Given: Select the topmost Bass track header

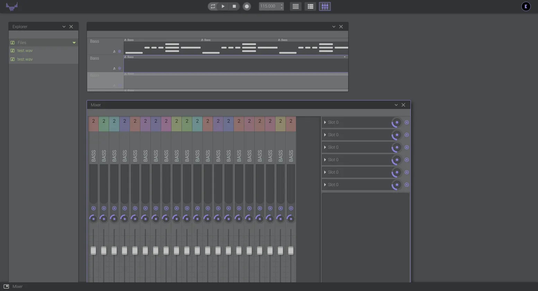Looking at the screenshot, I should click(105, 46).
